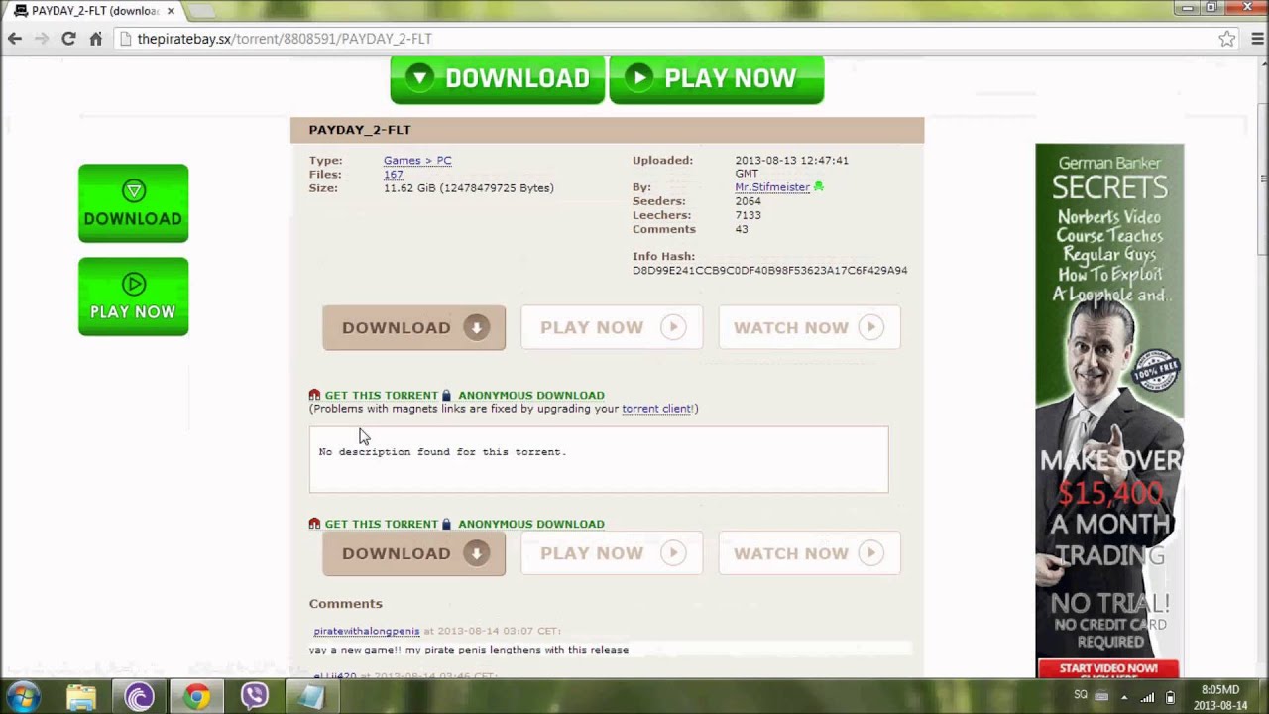Open the torrent client link
This screenshot has height=714, width=1269.
point(656,409)
